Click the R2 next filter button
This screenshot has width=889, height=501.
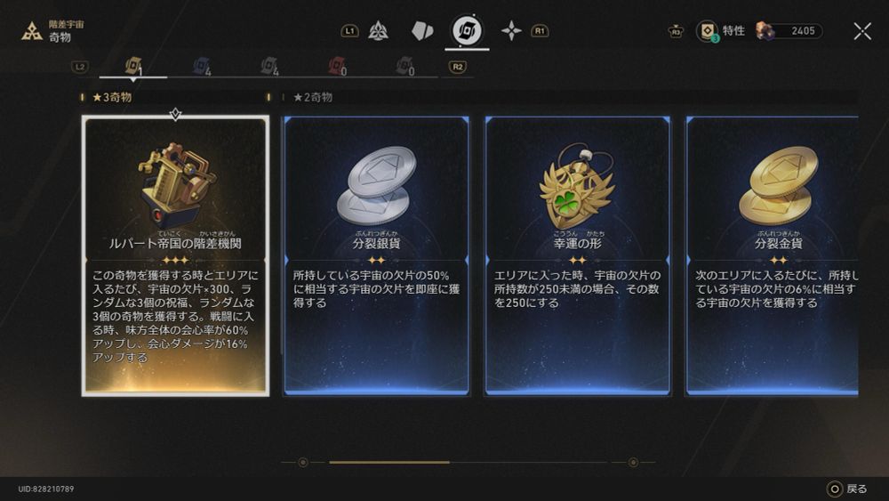coord(458,67)
